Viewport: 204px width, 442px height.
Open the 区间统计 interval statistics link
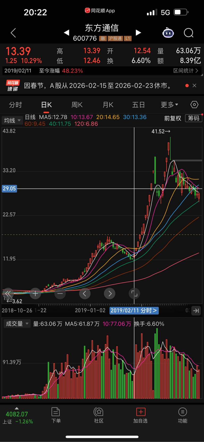(x=186, y=71)
